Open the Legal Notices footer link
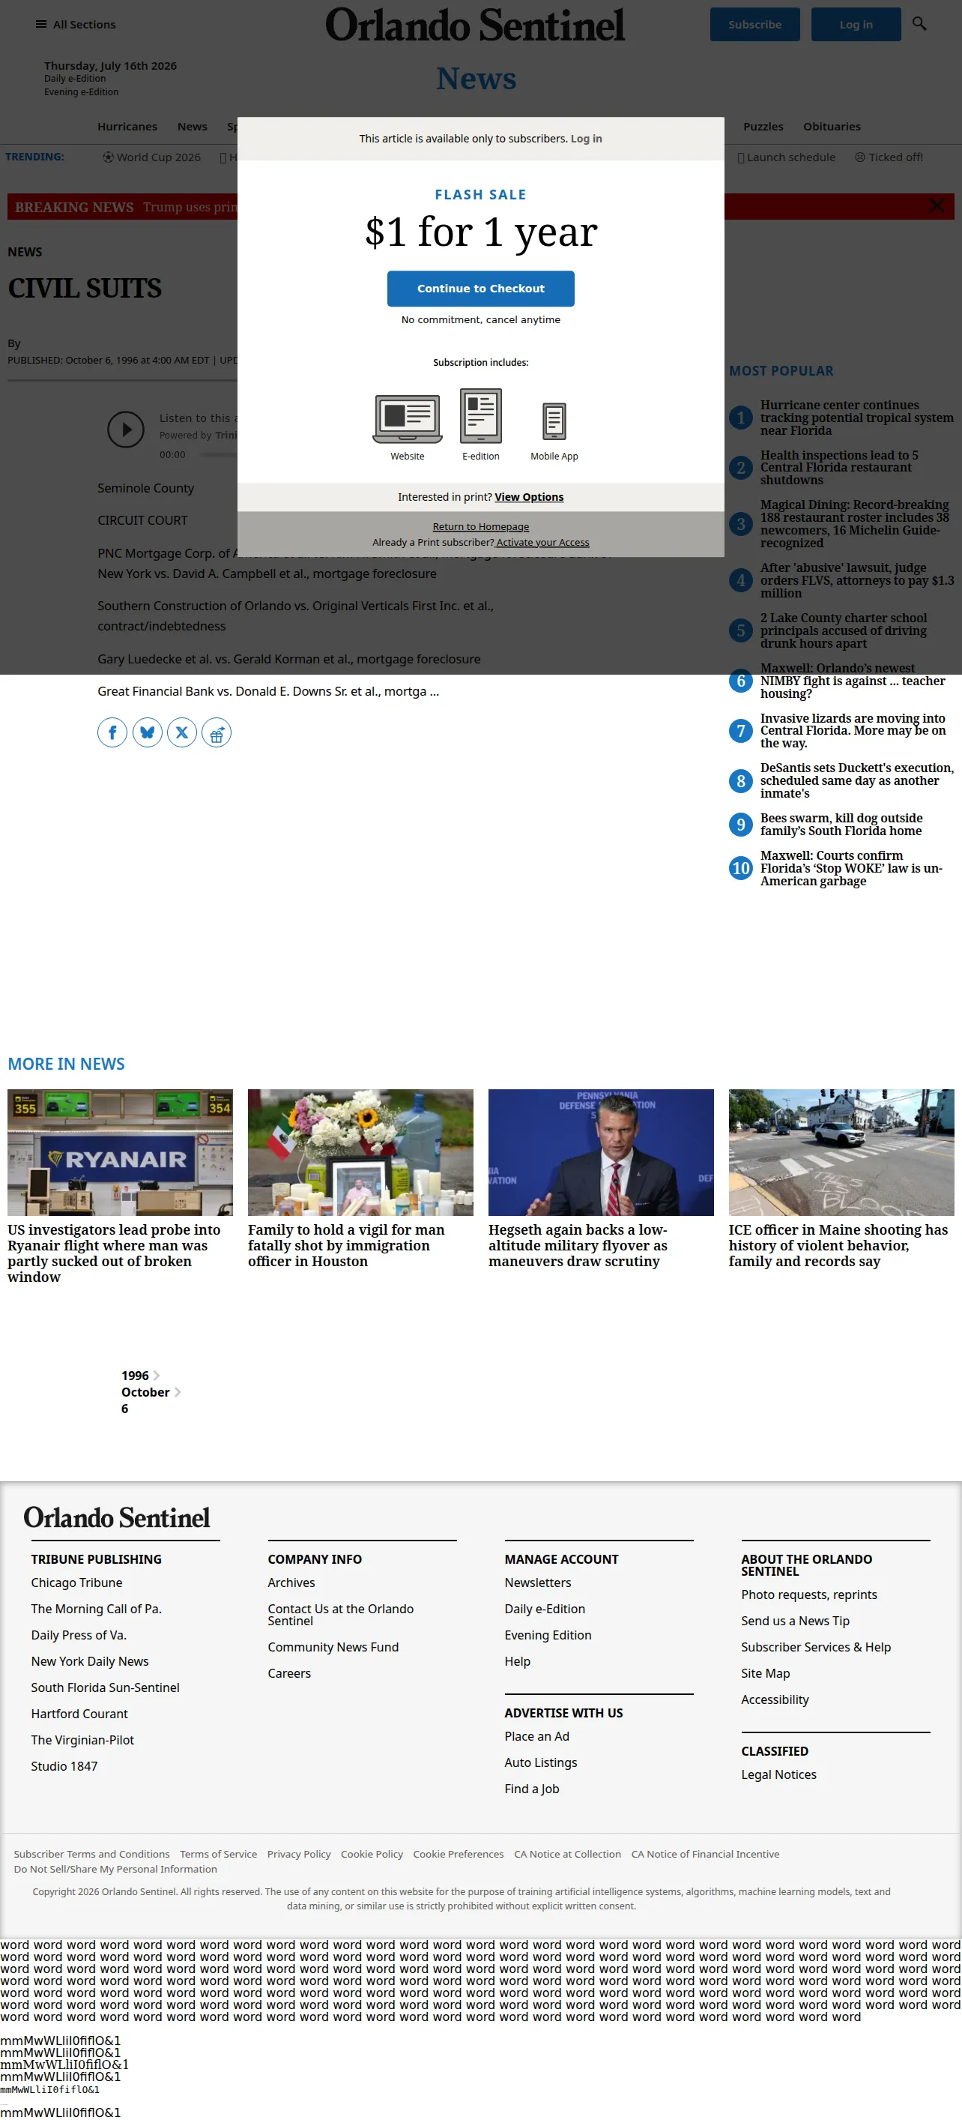 [778, 1775]
